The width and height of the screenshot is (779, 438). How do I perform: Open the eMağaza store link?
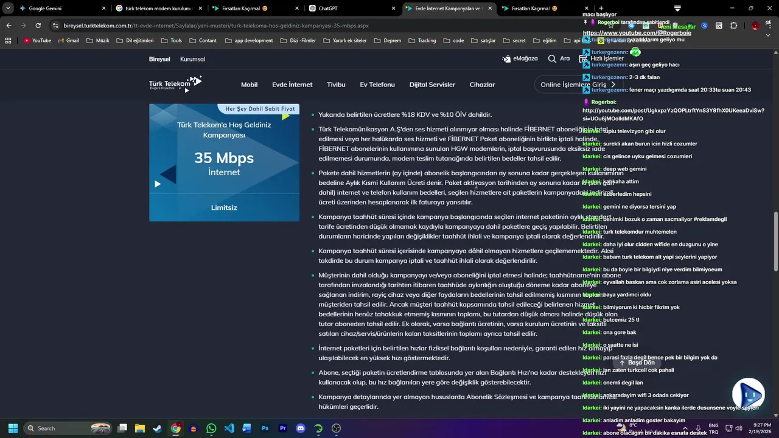[520, 58]
